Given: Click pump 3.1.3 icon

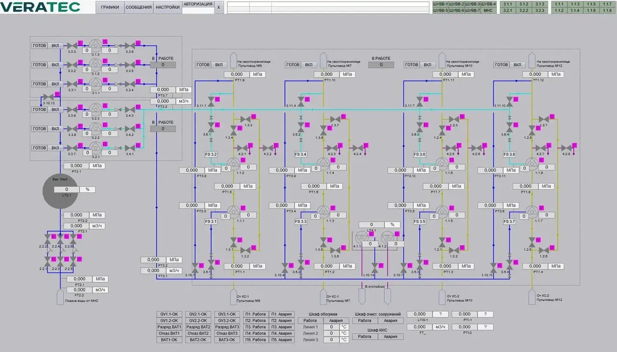Looking at the screenshot, I should pos(95,46).
